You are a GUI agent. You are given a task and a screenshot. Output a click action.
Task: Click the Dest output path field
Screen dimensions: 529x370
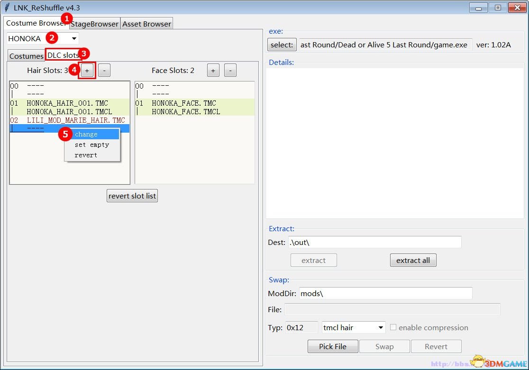pyautogui.click(x=374, y=242)
